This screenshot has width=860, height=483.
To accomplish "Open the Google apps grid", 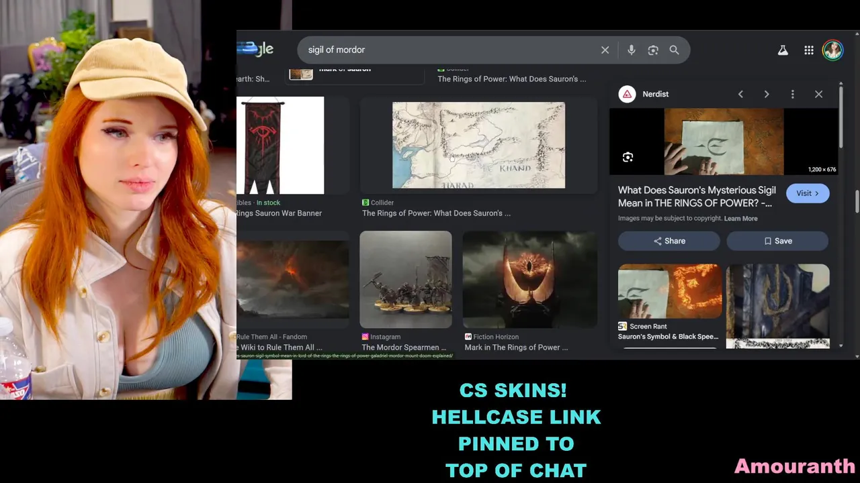I will click(x=809, y=50).
